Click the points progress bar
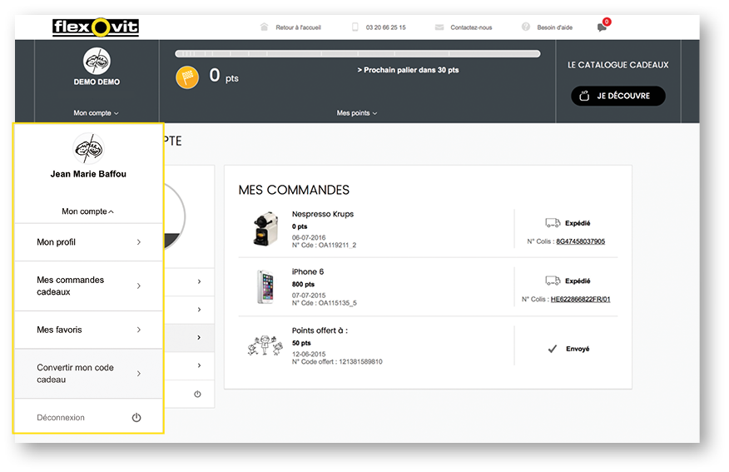The height and width of the screenshot is (472, 729). tap(358, 54)
